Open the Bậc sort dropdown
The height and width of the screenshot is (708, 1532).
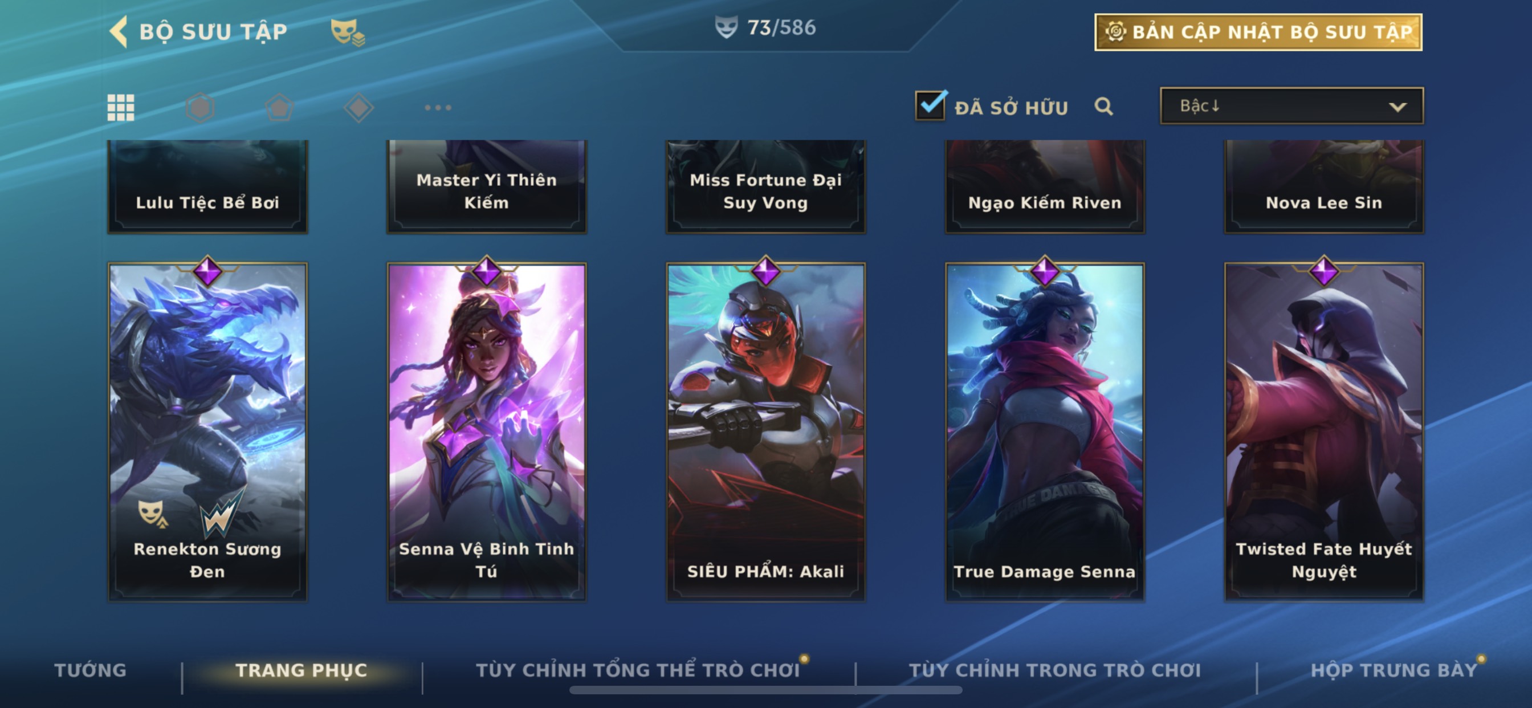[1291, 106]
